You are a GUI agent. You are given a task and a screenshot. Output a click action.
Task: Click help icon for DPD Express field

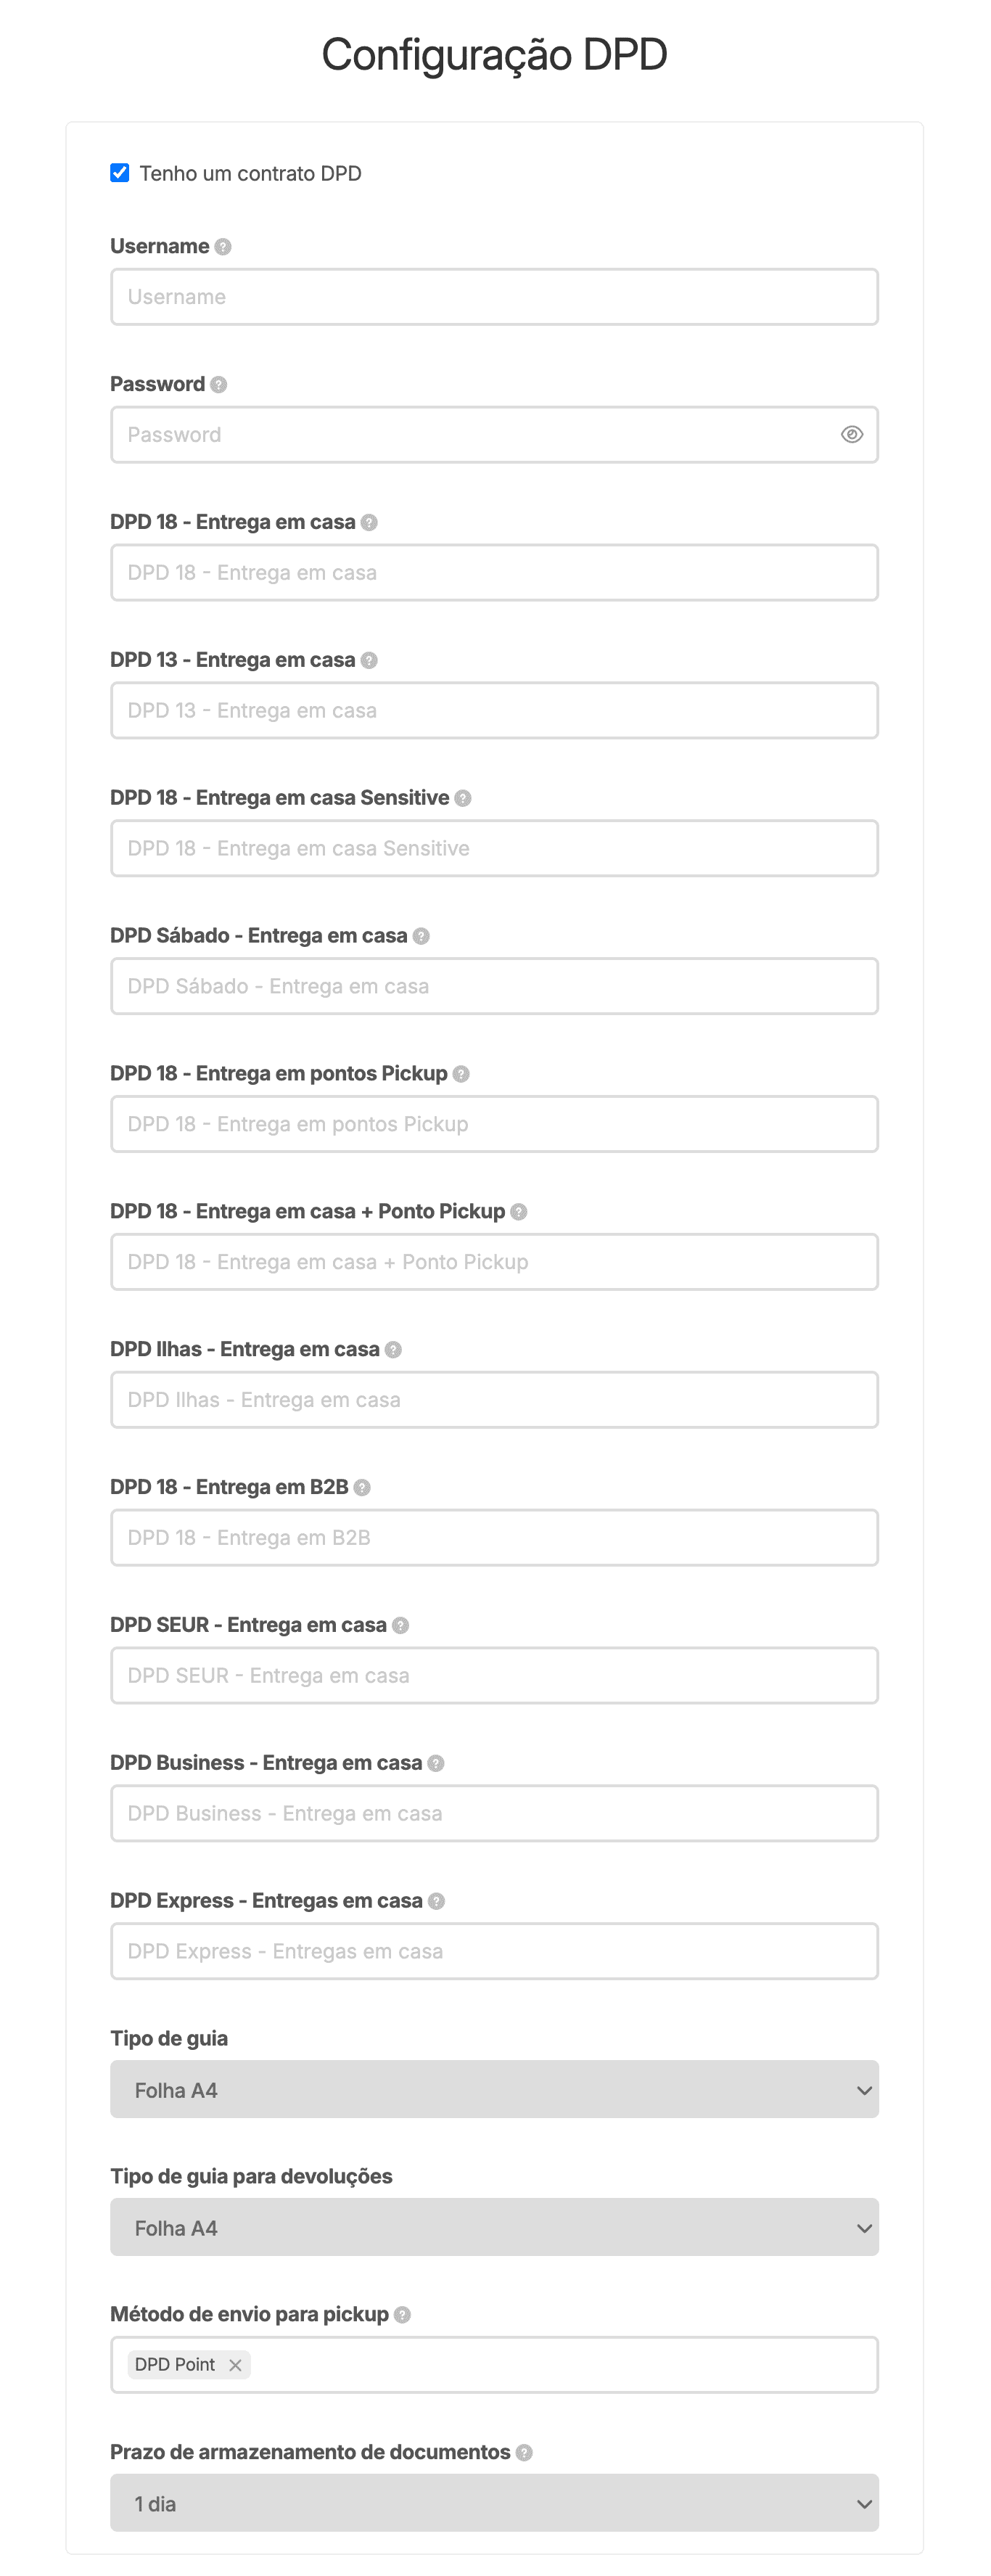click(x=437, y=1902)
